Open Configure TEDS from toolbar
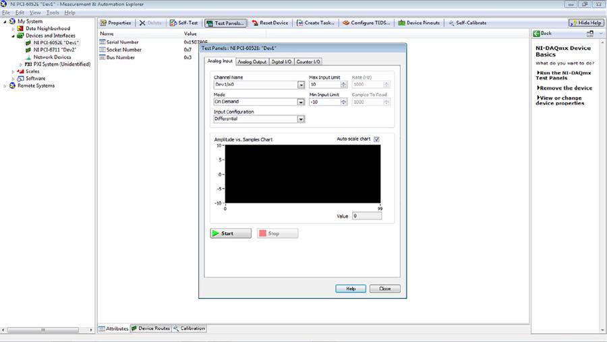The width and height of the screenshot is (607, 342). tap(366, 23)
